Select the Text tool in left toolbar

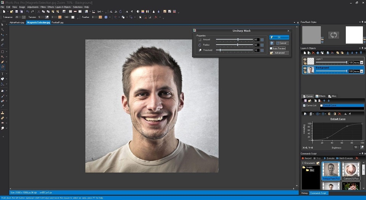pos(2,73)
